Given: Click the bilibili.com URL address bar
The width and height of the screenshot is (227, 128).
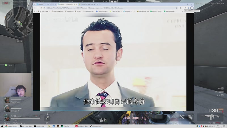Looking at the screenshot, I should click(x=110, y=8).
